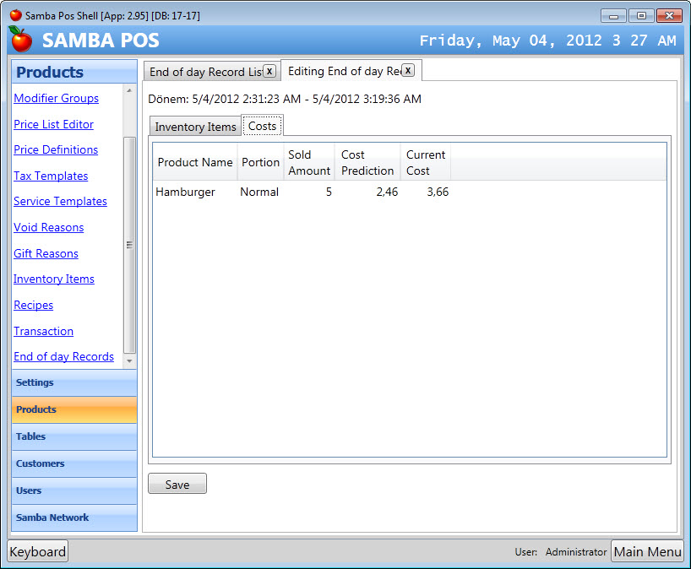
Task: Sort by Sold Amount column header
Action: (309, 162)
